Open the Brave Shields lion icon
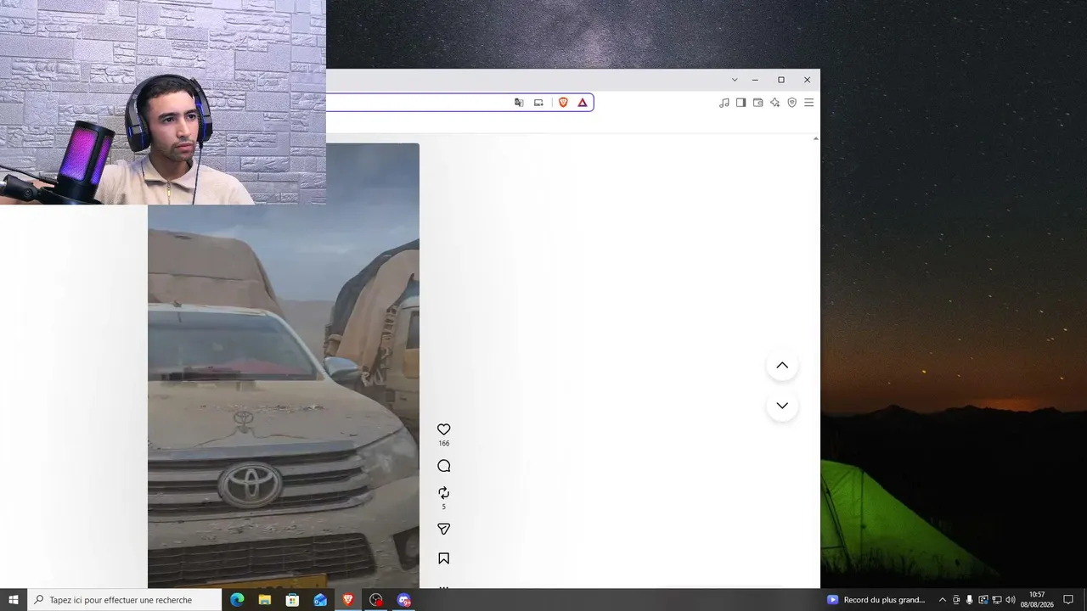This screenshot has width=1087, height=611. (x=563, y=103)
